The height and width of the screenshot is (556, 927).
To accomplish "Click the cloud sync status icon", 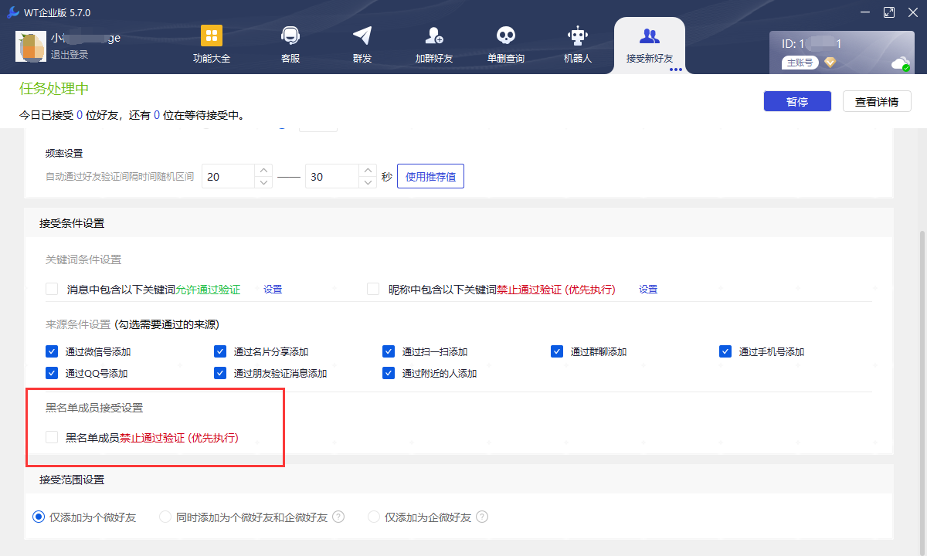I will [x=900, y=63].
